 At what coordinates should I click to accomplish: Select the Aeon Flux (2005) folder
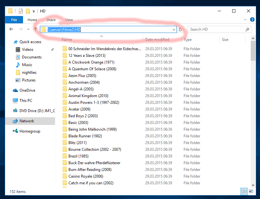tap(79, 76)
